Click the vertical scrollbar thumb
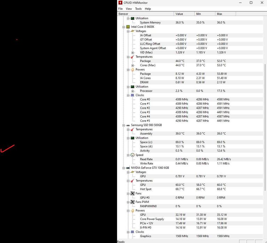 click(265, 127)
